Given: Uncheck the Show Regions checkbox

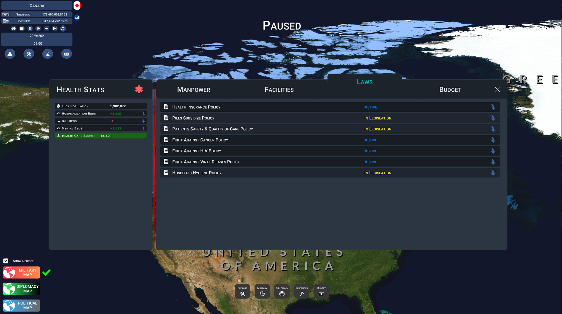Looking at the screenshot, I should click(6, 261).
